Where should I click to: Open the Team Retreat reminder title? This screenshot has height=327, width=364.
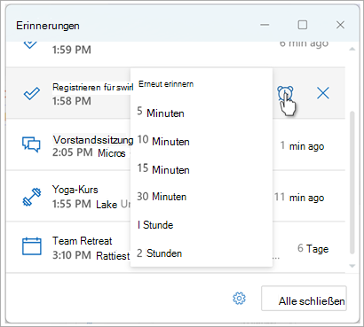(x=83, y=241)
